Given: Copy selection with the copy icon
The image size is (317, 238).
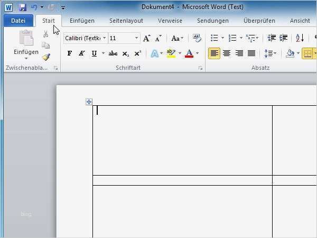Looking at the screenshot, I should pyautogui.click(x=45, y=45).
